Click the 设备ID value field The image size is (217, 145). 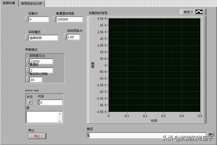point(39,20)
